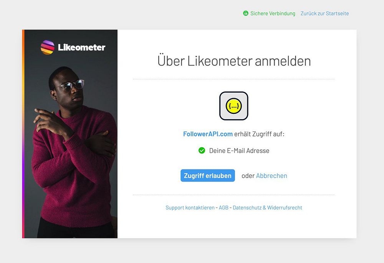Click the word oder beside Abbrechen

[x=248, y=176]
